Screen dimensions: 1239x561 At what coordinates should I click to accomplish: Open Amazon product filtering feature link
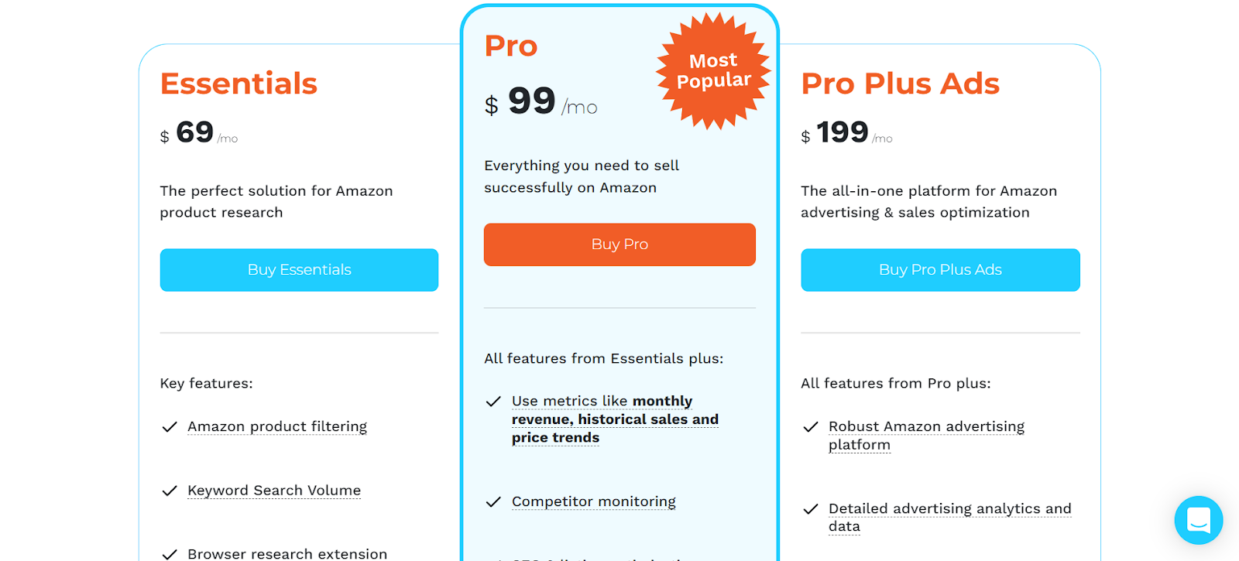click(277, 426)
